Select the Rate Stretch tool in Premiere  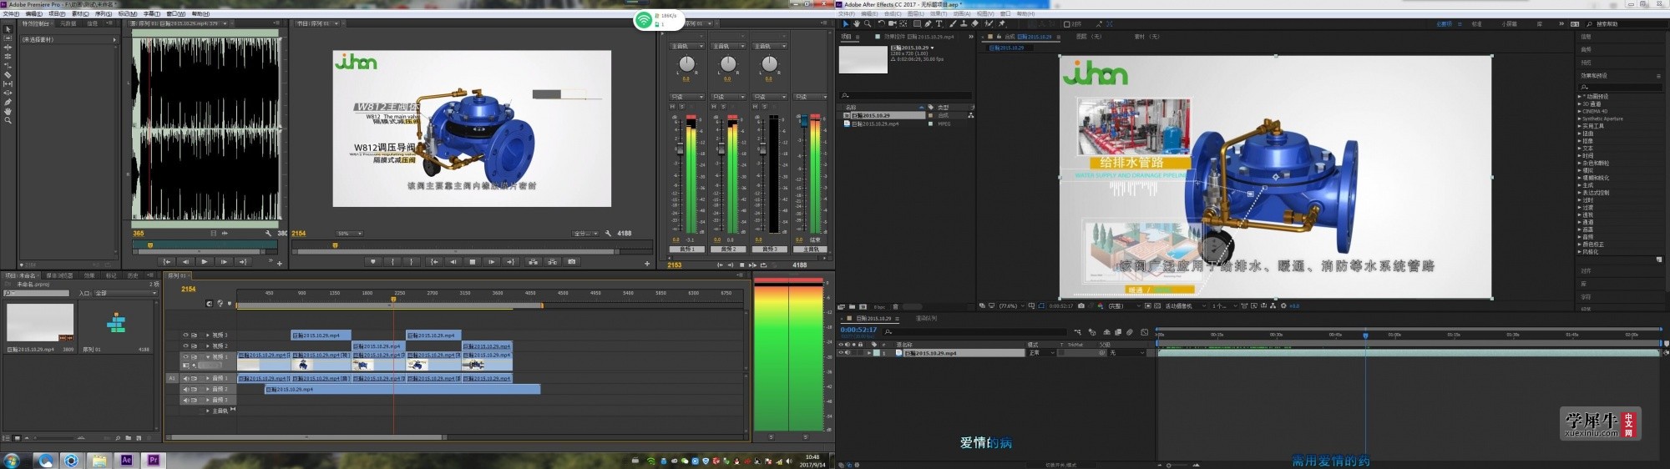pyautogui.click(x=8, y=66)
